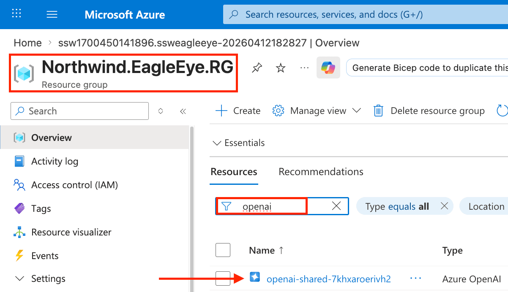
Task: Open Access control (IAM) menu item
Action: [x=74, y=185]
